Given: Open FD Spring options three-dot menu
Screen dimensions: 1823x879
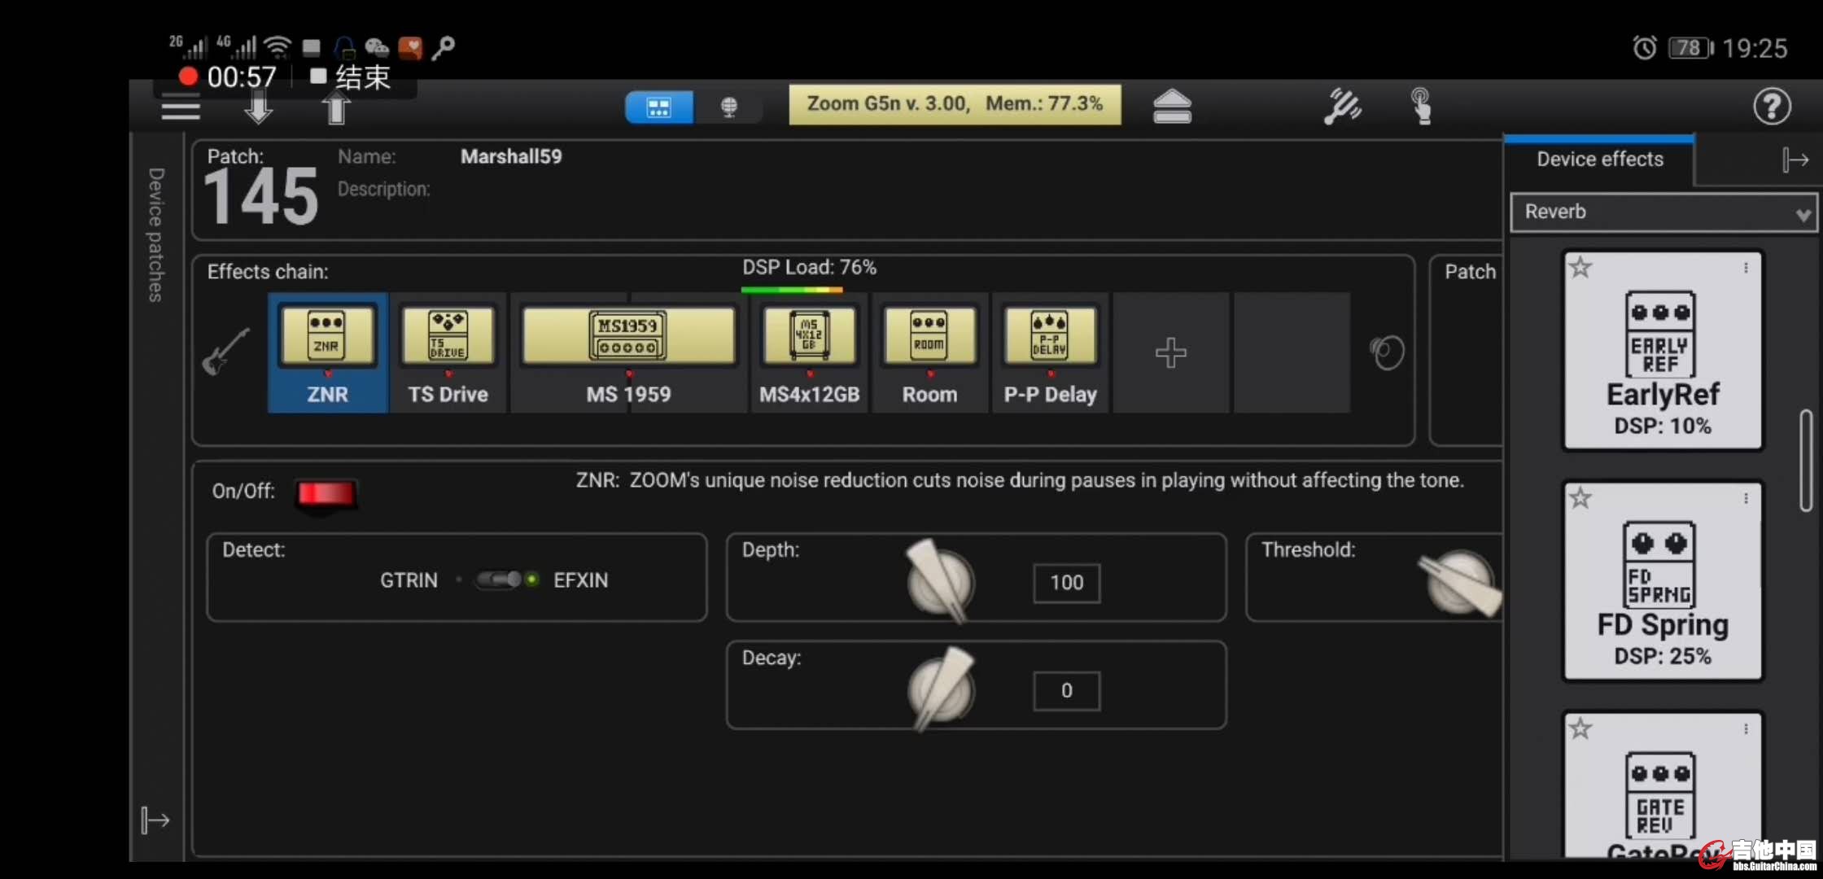Looking at the screenshot, I should [1746, 498].
